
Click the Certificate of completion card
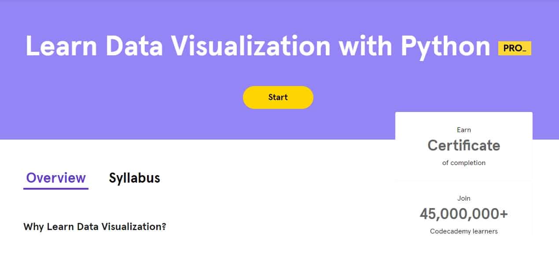(464, 145)
